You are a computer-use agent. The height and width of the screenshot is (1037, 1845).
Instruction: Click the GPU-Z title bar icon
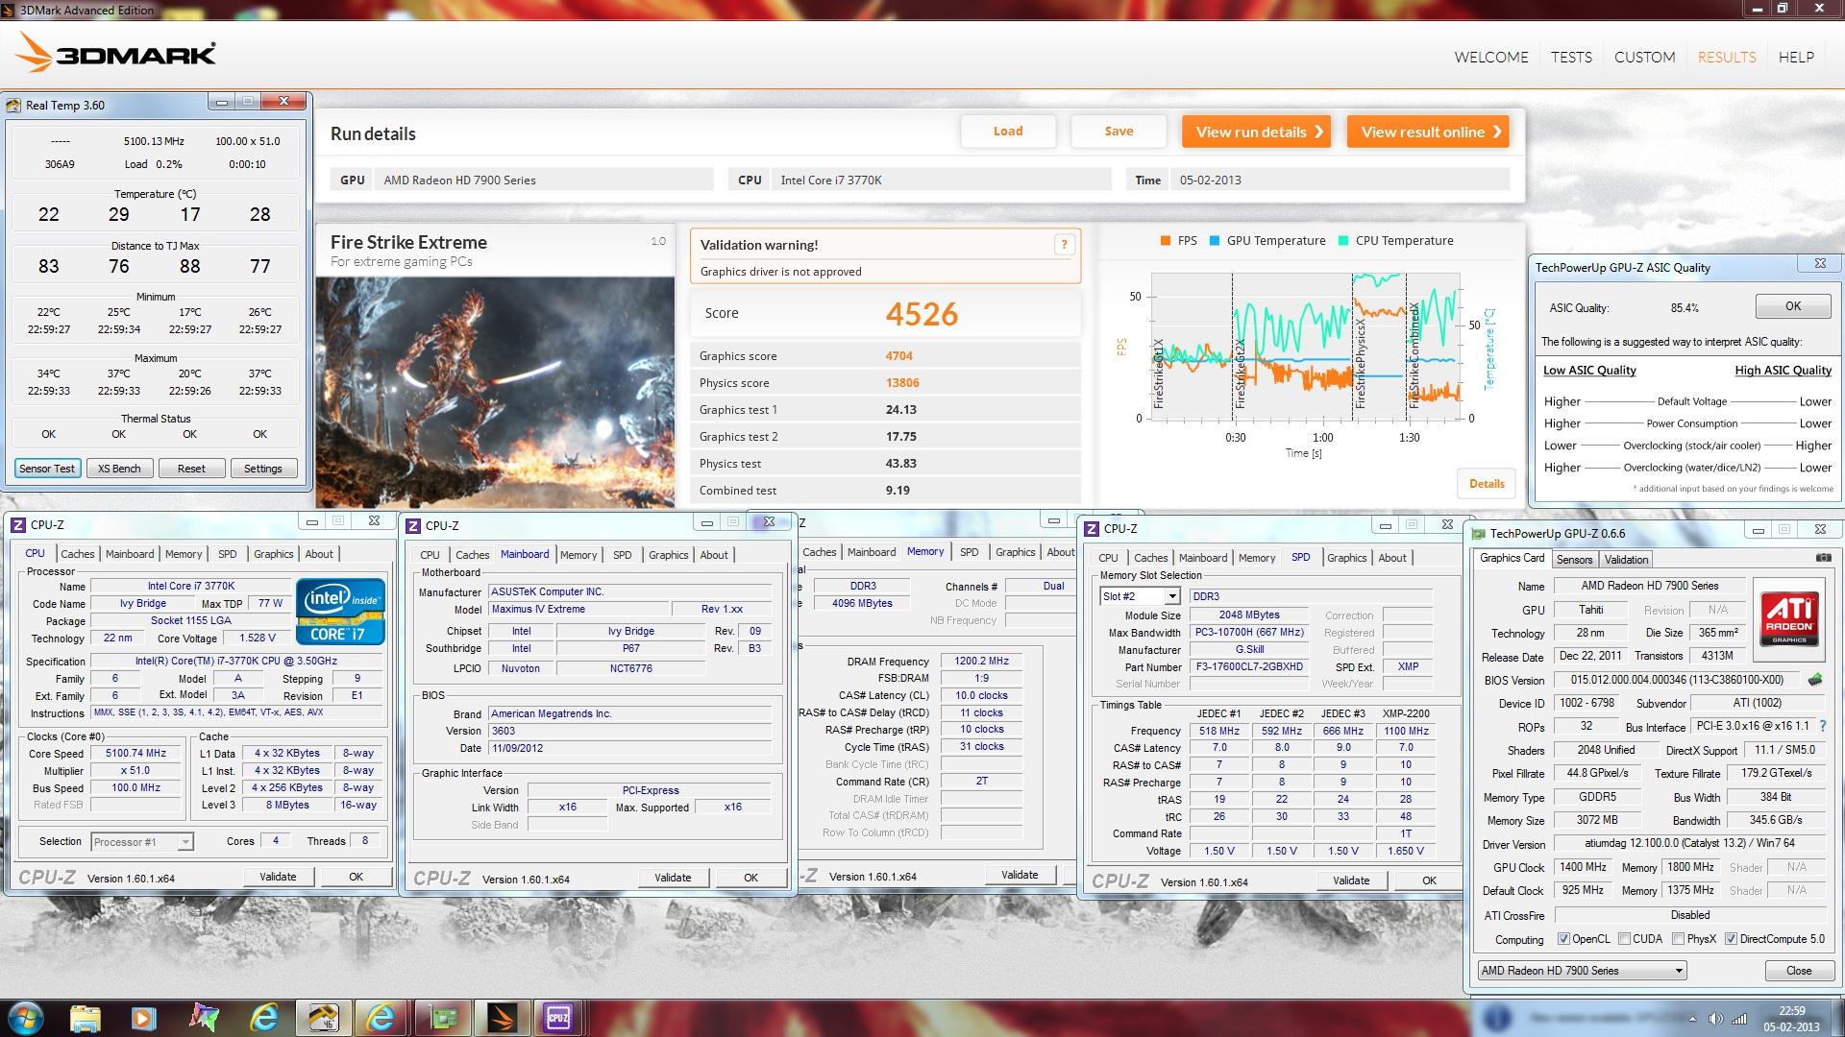click(1479, 533)
